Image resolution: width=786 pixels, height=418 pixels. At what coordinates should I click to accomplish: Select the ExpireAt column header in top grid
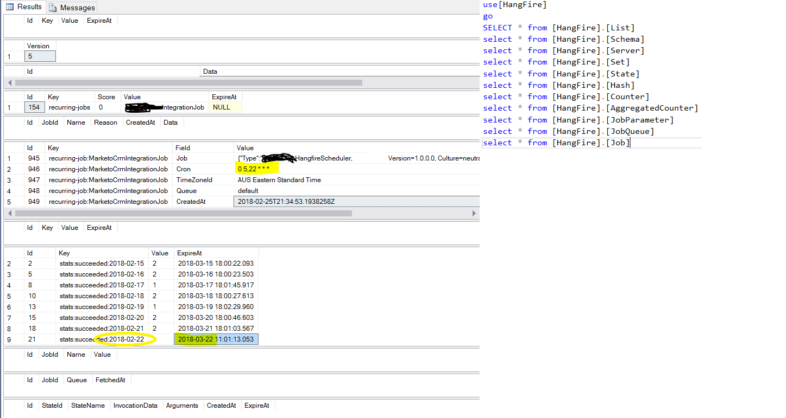tap(99, 20)
